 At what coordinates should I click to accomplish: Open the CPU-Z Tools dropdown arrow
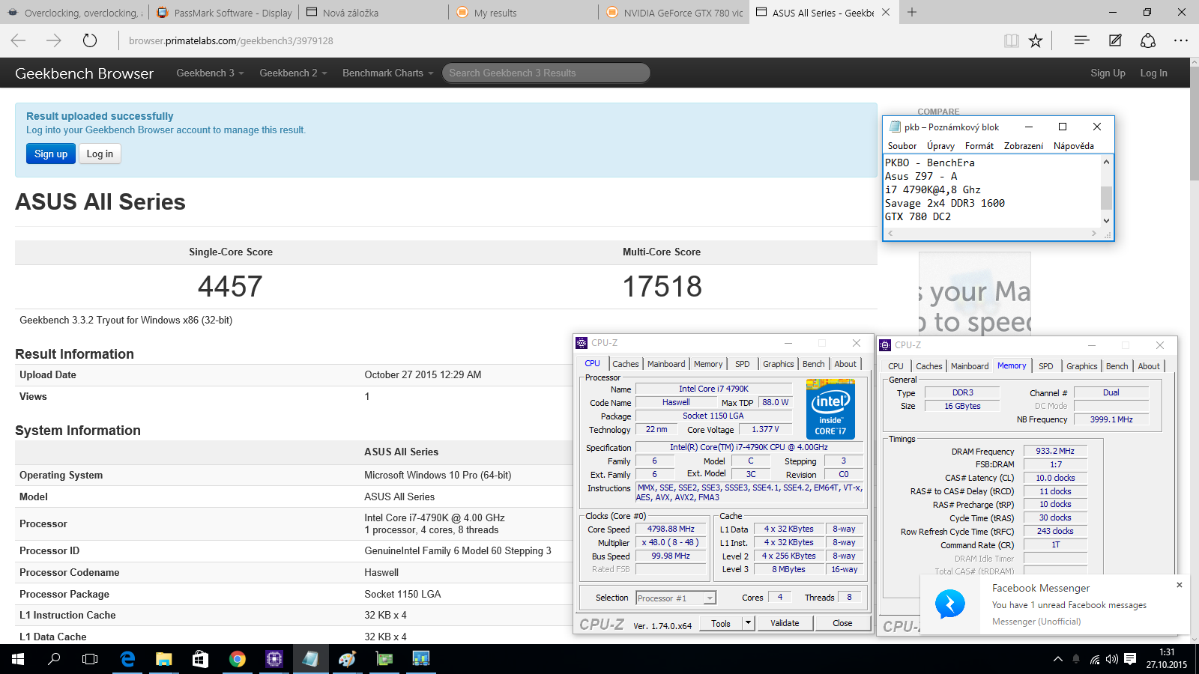pos(748,622)
